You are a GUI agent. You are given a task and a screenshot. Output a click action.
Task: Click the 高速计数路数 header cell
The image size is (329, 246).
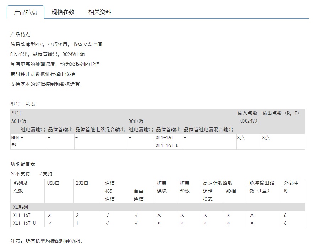click(x=218, y=183)
